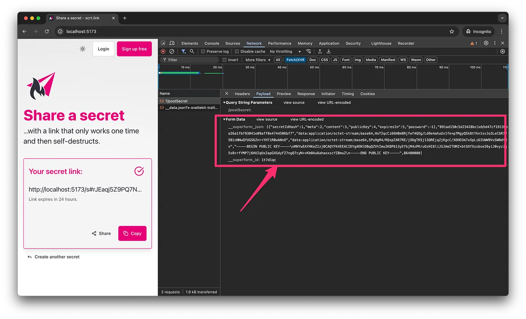This screenshot has width=526, height=319.
Task: Open the Lighthouse panel
Action: 381,43
